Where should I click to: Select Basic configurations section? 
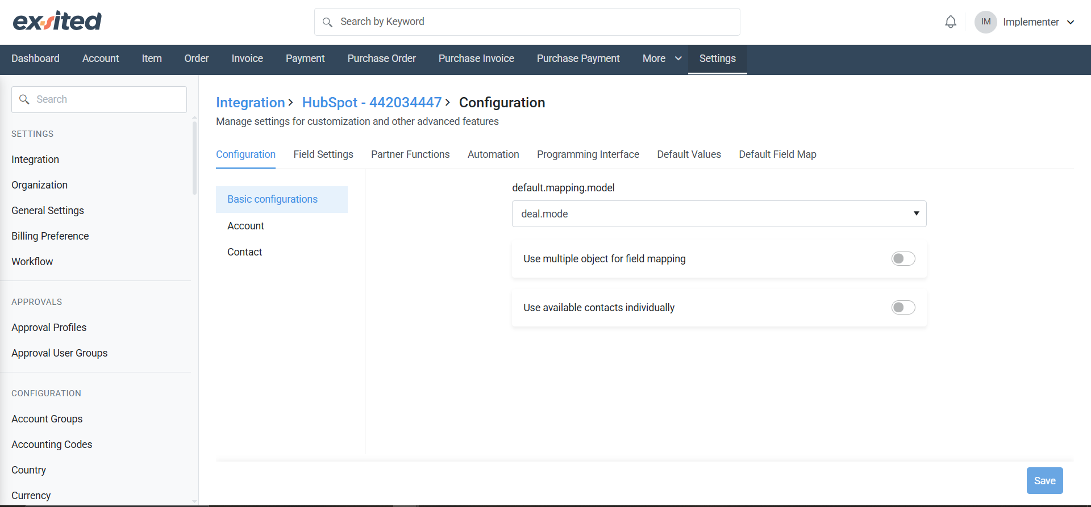pos(282,200)
